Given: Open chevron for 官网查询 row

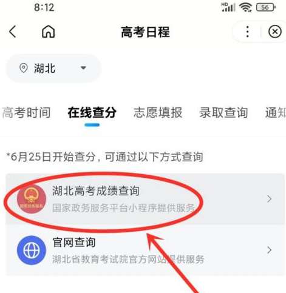Looking at the screenshot, I should tap(269, 251).
